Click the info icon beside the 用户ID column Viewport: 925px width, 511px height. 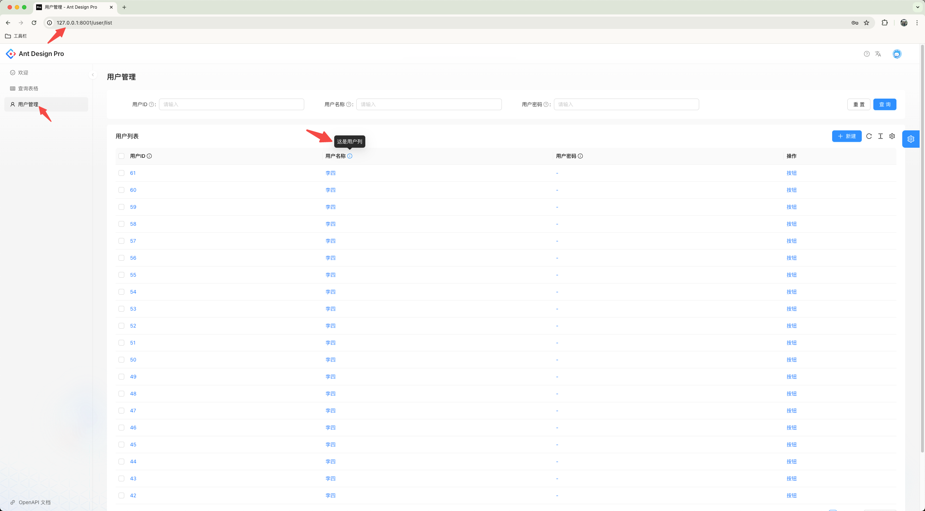tap(149, 156)
